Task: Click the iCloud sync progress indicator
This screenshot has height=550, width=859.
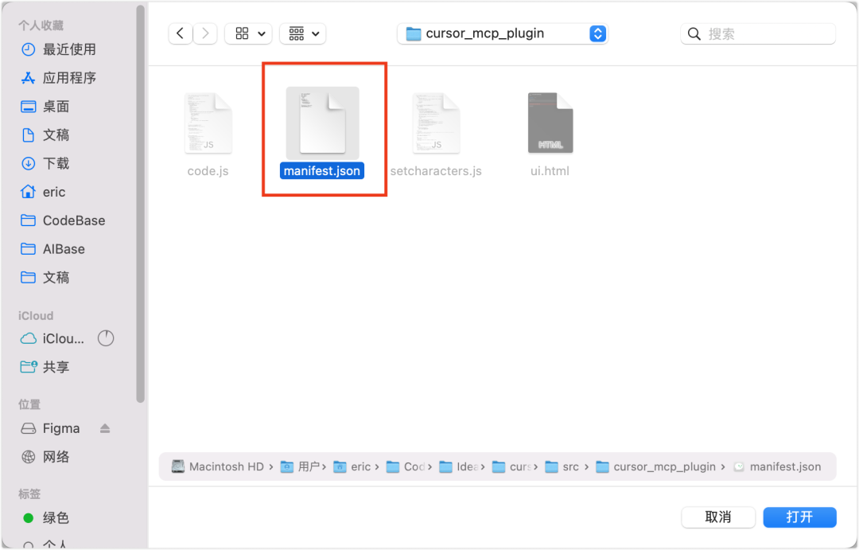Action: [106, 338]
